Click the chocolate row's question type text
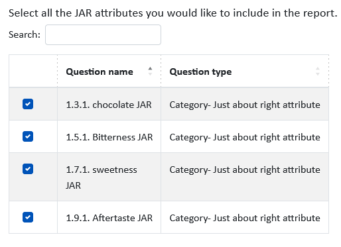This screenshot has height=247, width=341. [245, 105]
